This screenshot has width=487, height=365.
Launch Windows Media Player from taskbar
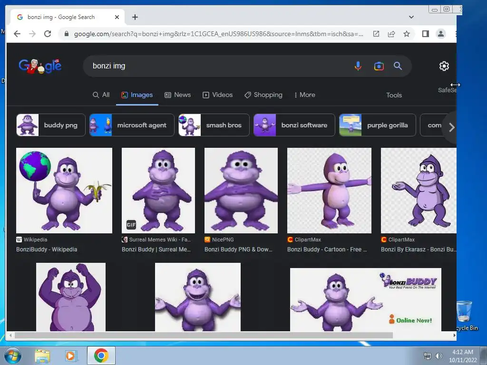tap(71, 355)
